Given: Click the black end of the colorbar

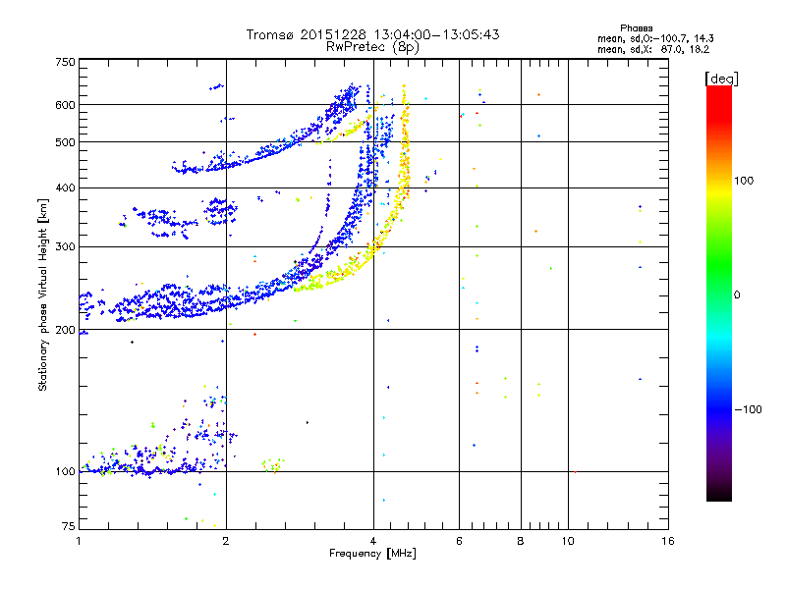Looking at the screenshot, I should pyautogui.click(x=719, y=495).
